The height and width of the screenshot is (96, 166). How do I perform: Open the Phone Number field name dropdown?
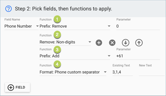[x=22, y=26]
